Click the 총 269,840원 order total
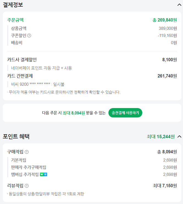 click(165, 20)
